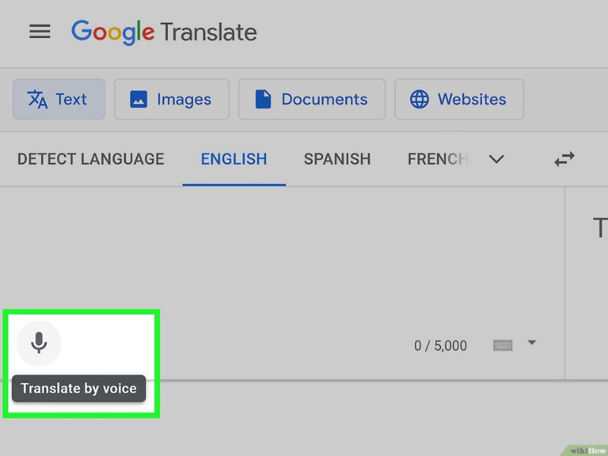The image size is (608, 456).
Task: Click the microphone voice input icon
Action: [x=39, y=343]
